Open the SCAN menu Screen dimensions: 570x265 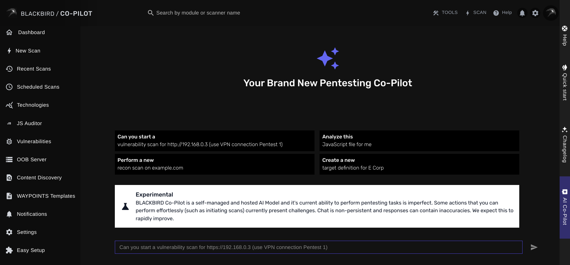point(476,13)
